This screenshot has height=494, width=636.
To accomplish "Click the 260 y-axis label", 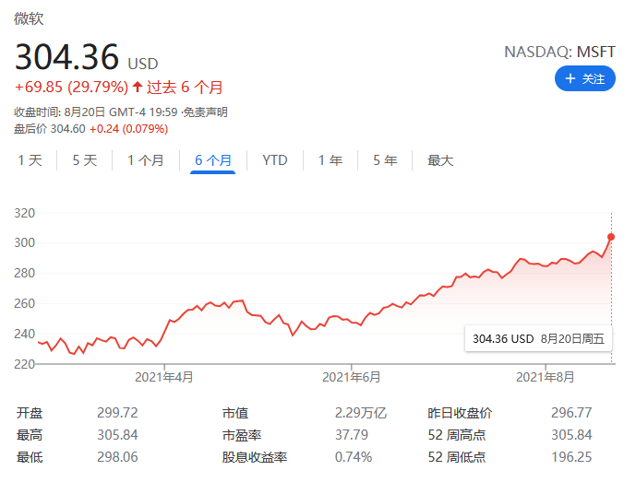I will [x=24, y=303].
